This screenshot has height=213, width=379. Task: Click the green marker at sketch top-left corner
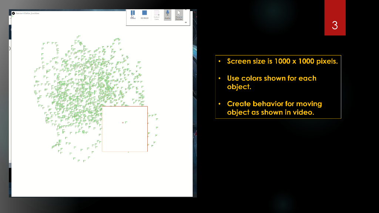(12, 17)
